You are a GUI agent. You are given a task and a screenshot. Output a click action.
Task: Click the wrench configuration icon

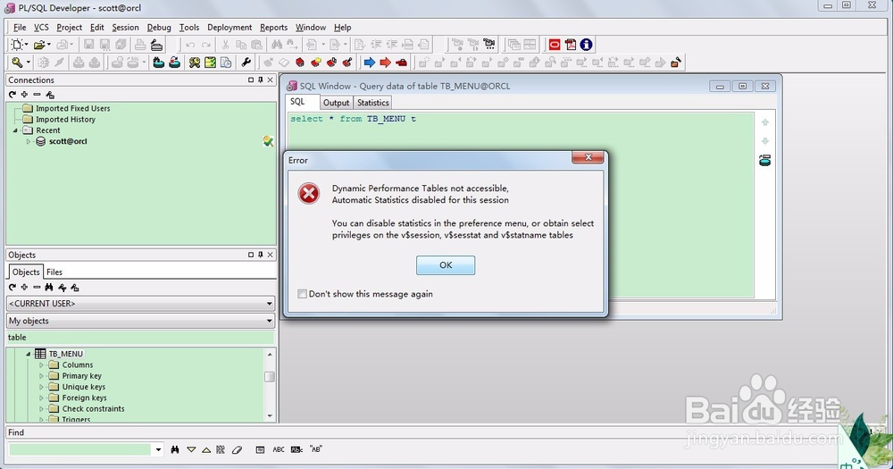point(246,63)
